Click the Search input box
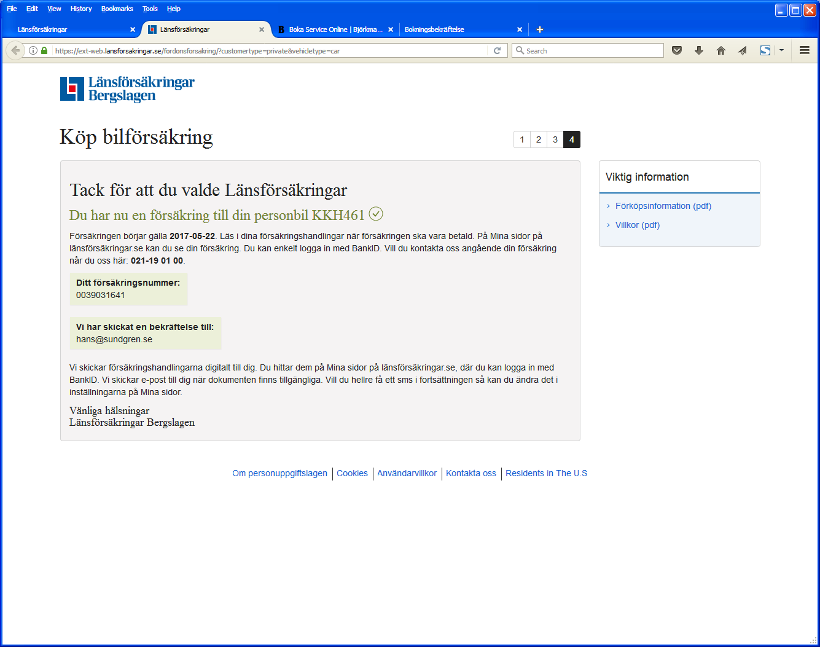Image resolution: width=820 pixels, height=647 pixels. point(588,50)
